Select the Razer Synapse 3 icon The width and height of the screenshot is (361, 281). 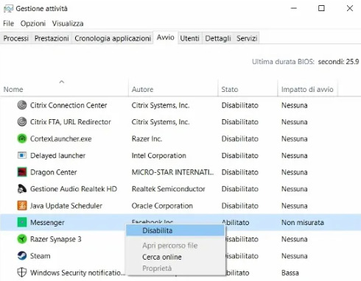click(x=22, y=239)
